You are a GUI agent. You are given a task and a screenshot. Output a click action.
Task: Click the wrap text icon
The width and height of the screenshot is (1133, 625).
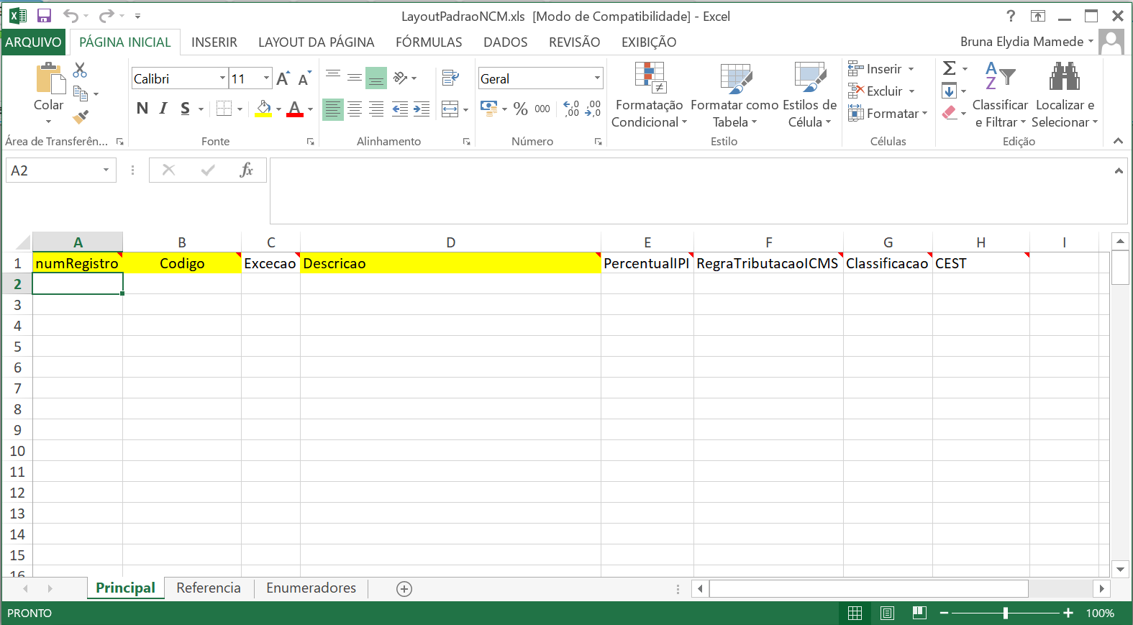click(450, 77)
